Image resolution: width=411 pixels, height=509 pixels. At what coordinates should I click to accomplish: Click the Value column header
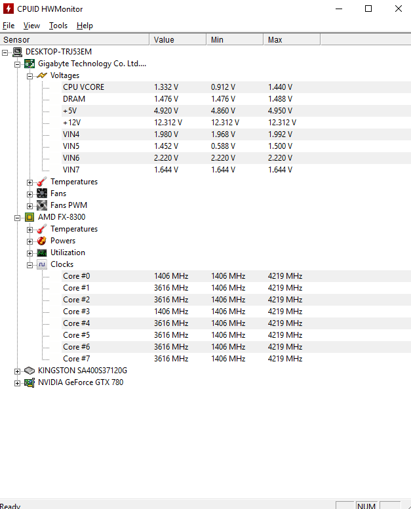pyautogui.click(x=178, y=39)
